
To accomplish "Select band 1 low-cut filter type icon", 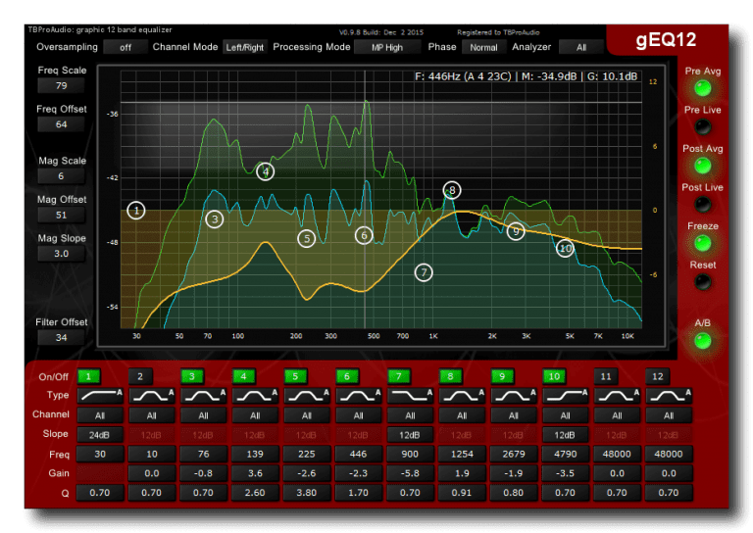I will [x=100, y=396].
